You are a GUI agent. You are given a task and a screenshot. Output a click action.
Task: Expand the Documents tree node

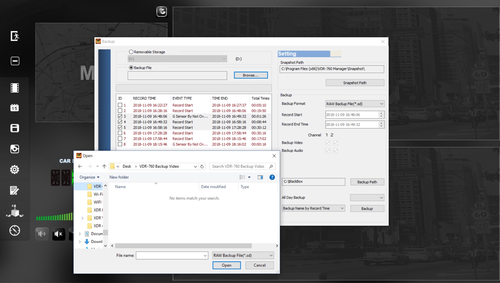point(80,234)
